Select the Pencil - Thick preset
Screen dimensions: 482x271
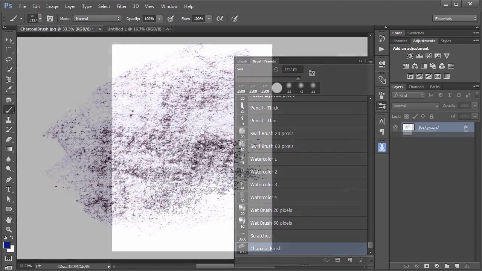pos(301,108)
